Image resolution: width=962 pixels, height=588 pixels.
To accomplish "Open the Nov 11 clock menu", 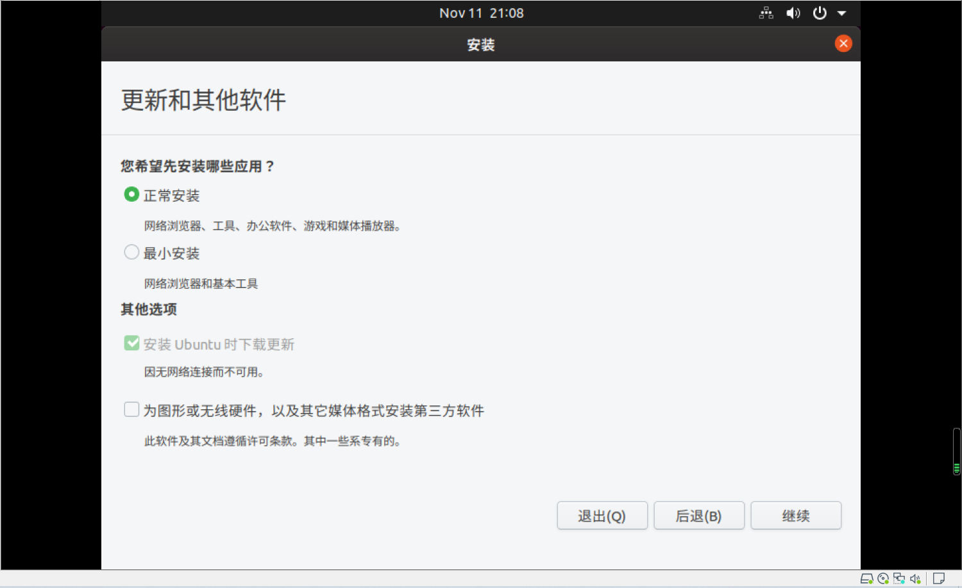I will pyautogui.click(x=481, y=13).
